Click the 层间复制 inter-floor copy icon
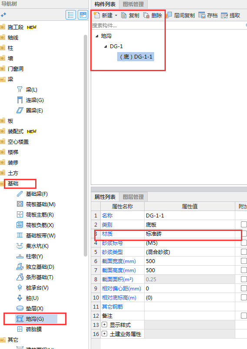The width and height of the screenshot is (247, 349). click(x=169, y=15)
